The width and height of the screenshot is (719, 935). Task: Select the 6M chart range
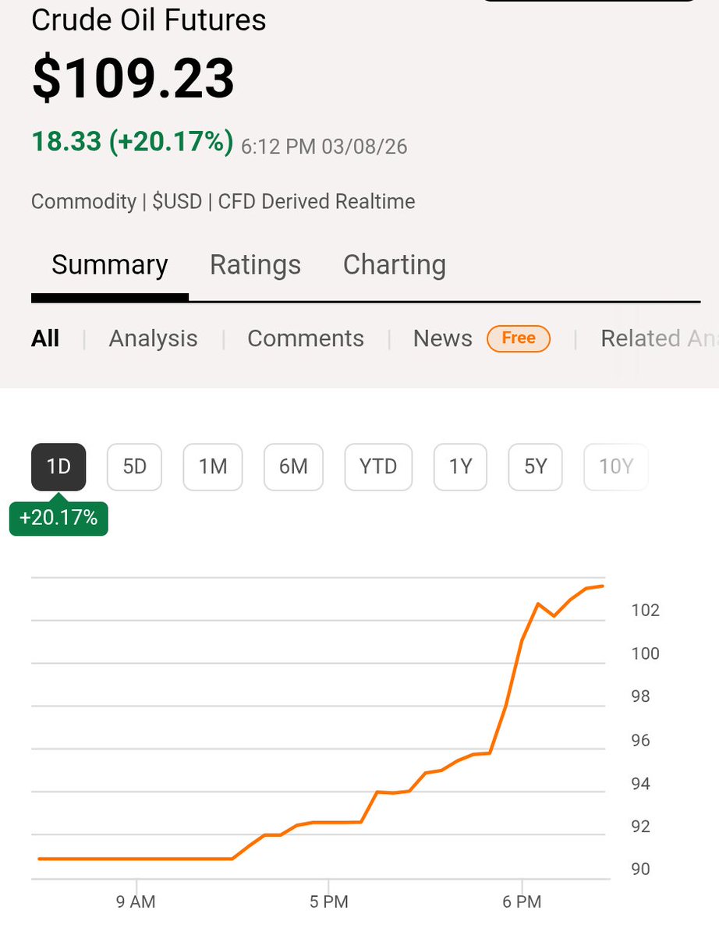pos(293,467)
